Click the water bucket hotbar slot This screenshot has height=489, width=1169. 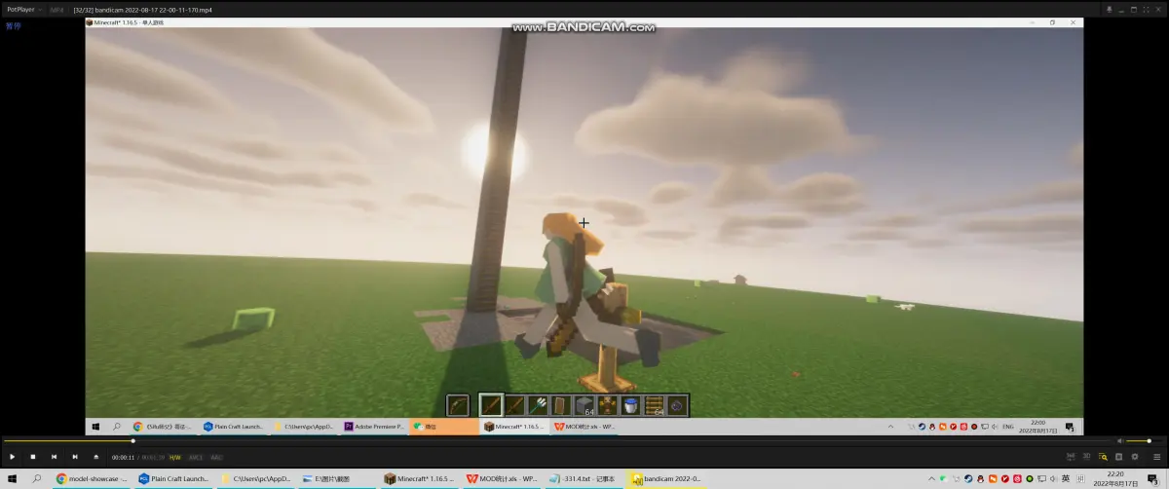[631, 405]
